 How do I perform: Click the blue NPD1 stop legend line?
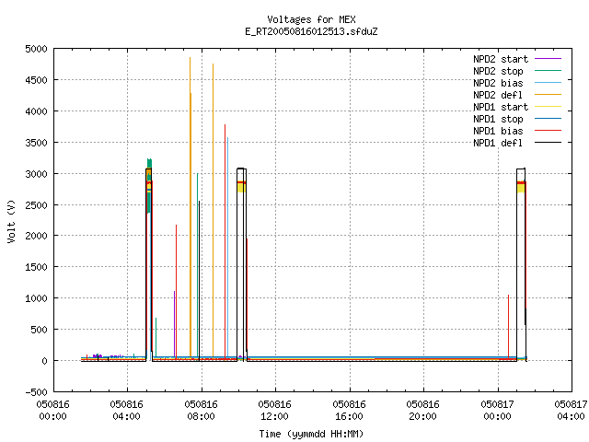pyautogui.click(x=548, y=119)
